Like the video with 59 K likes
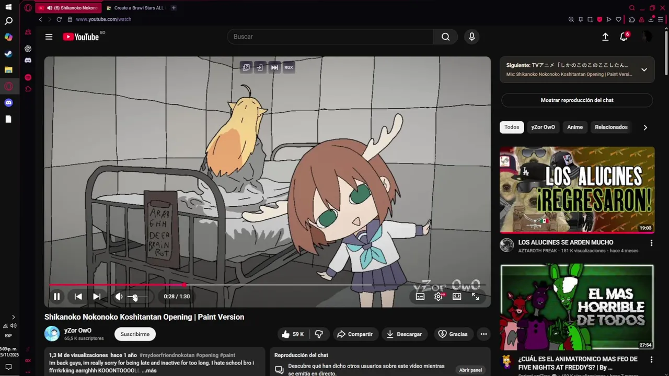669x376 pixels. 293,334
